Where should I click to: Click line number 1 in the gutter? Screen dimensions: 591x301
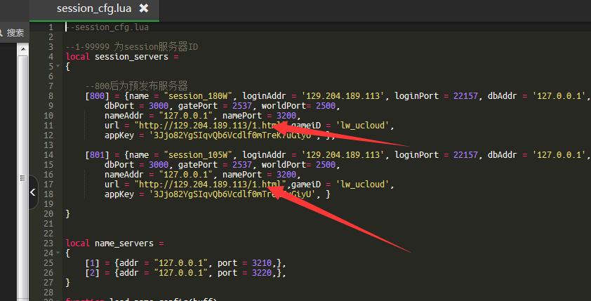click(51, 27)
